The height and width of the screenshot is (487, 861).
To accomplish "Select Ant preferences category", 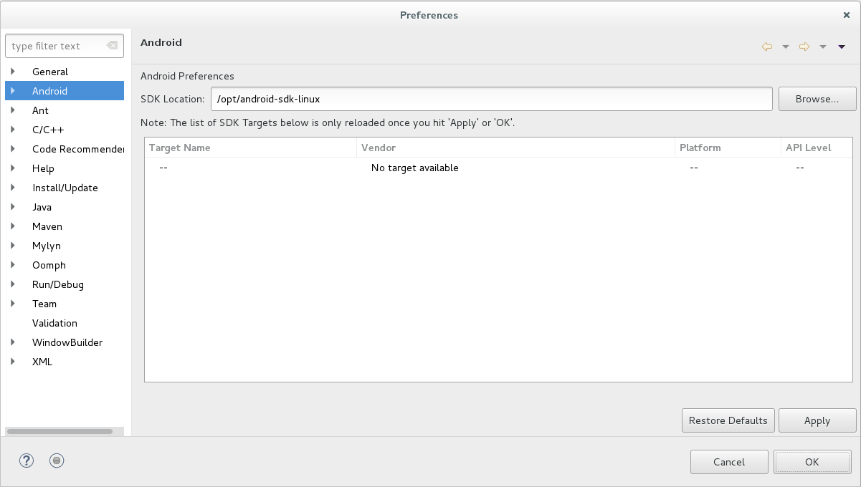I will coord(40,110).
